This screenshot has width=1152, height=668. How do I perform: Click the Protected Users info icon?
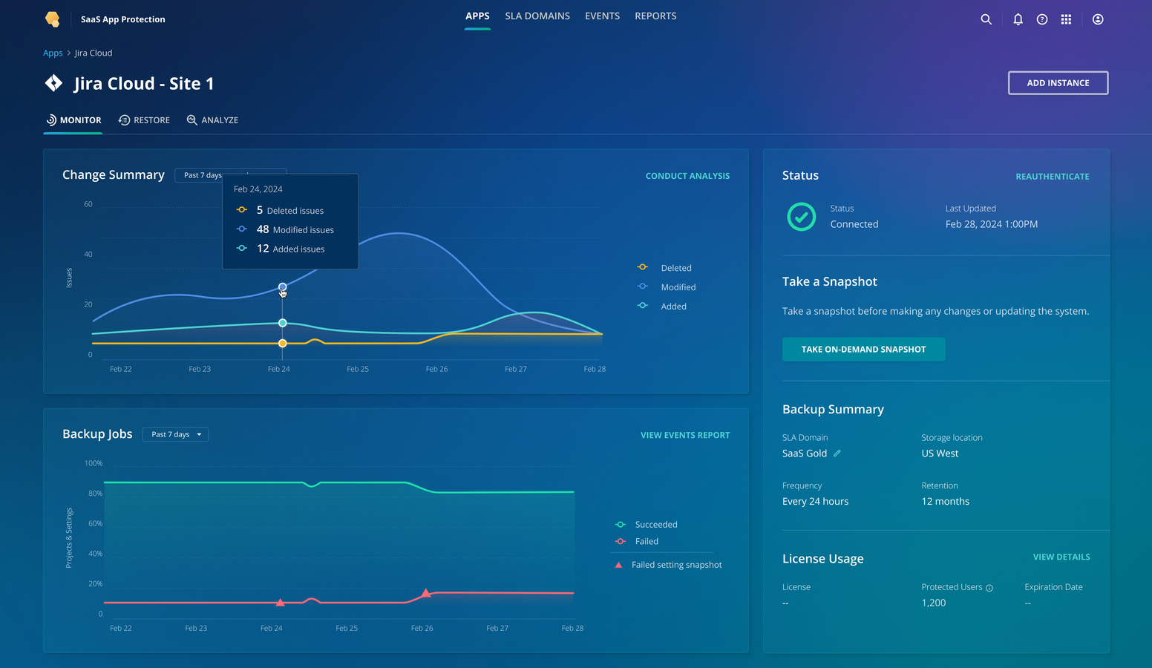pos(989,588)
